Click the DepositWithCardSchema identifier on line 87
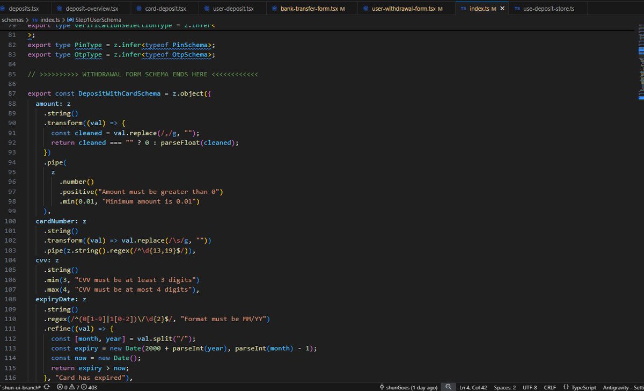This screenshot has width=644, height=391. click(119, 93)
